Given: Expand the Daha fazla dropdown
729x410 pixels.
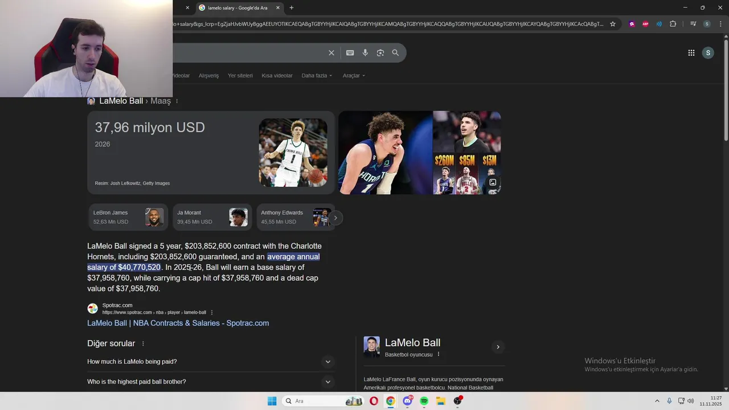Looking at the screenshot, I should point(317,76).
